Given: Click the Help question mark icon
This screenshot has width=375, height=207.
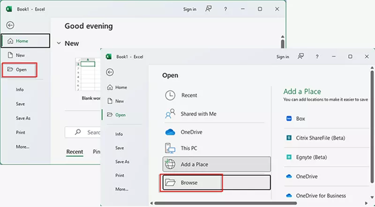Looking at the screenshot, I should [316, 57].
